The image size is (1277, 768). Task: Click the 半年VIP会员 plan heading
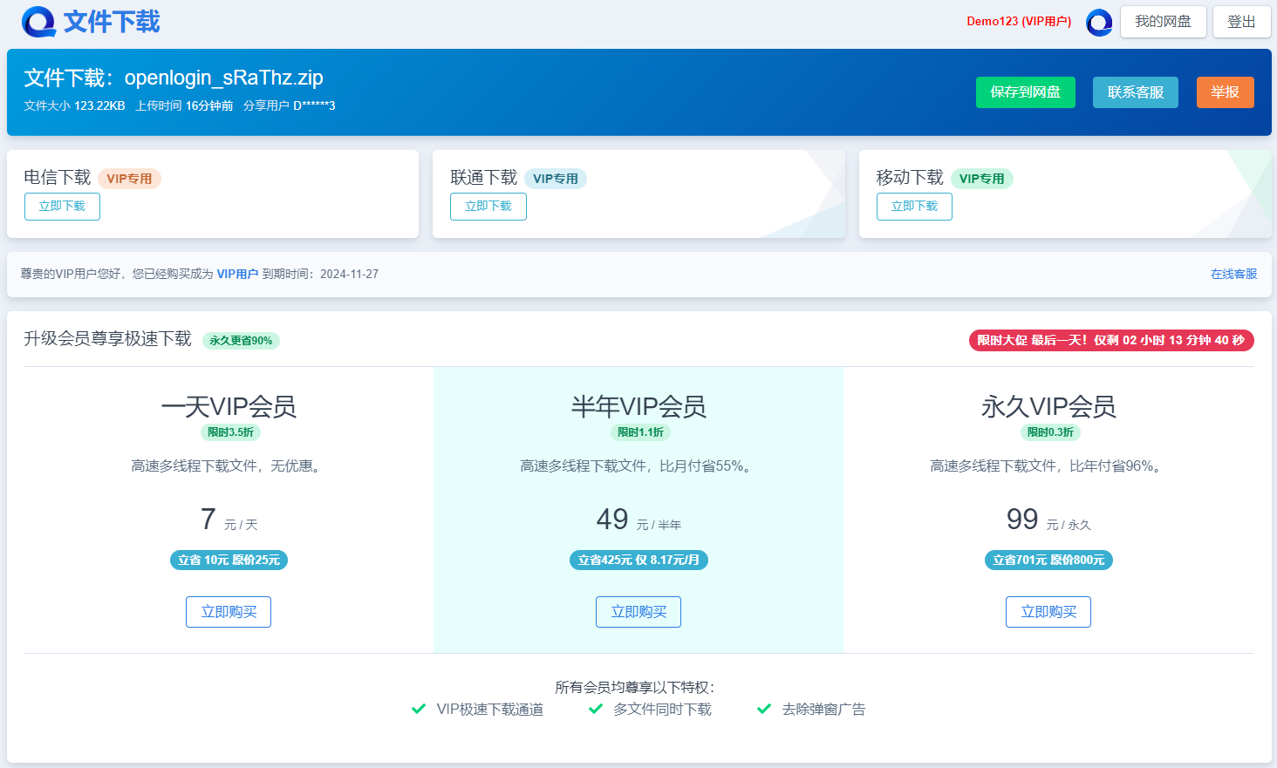[x=638, y=406]
